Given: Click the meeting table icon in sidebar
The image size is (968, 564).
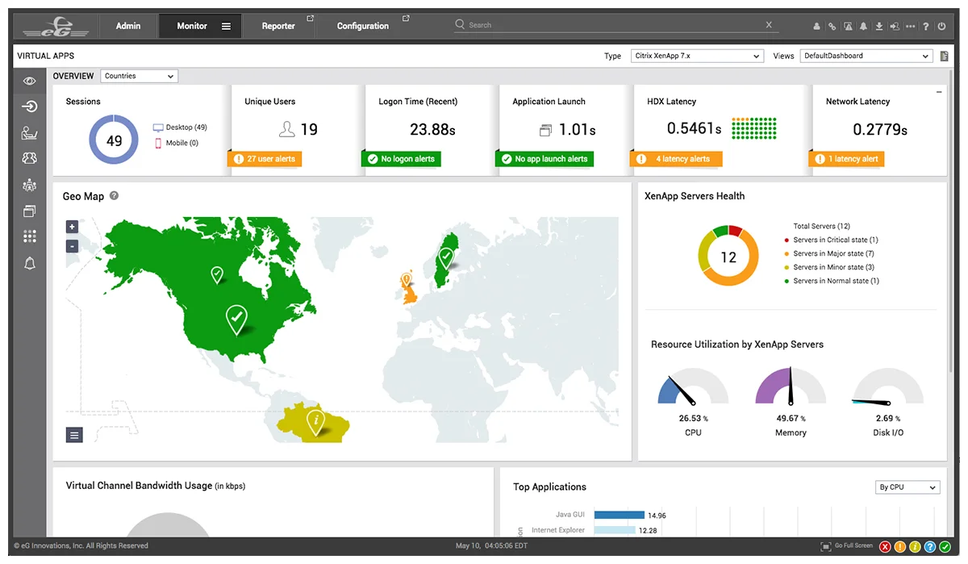Looking at the screenshot, I should coord(30,185).
